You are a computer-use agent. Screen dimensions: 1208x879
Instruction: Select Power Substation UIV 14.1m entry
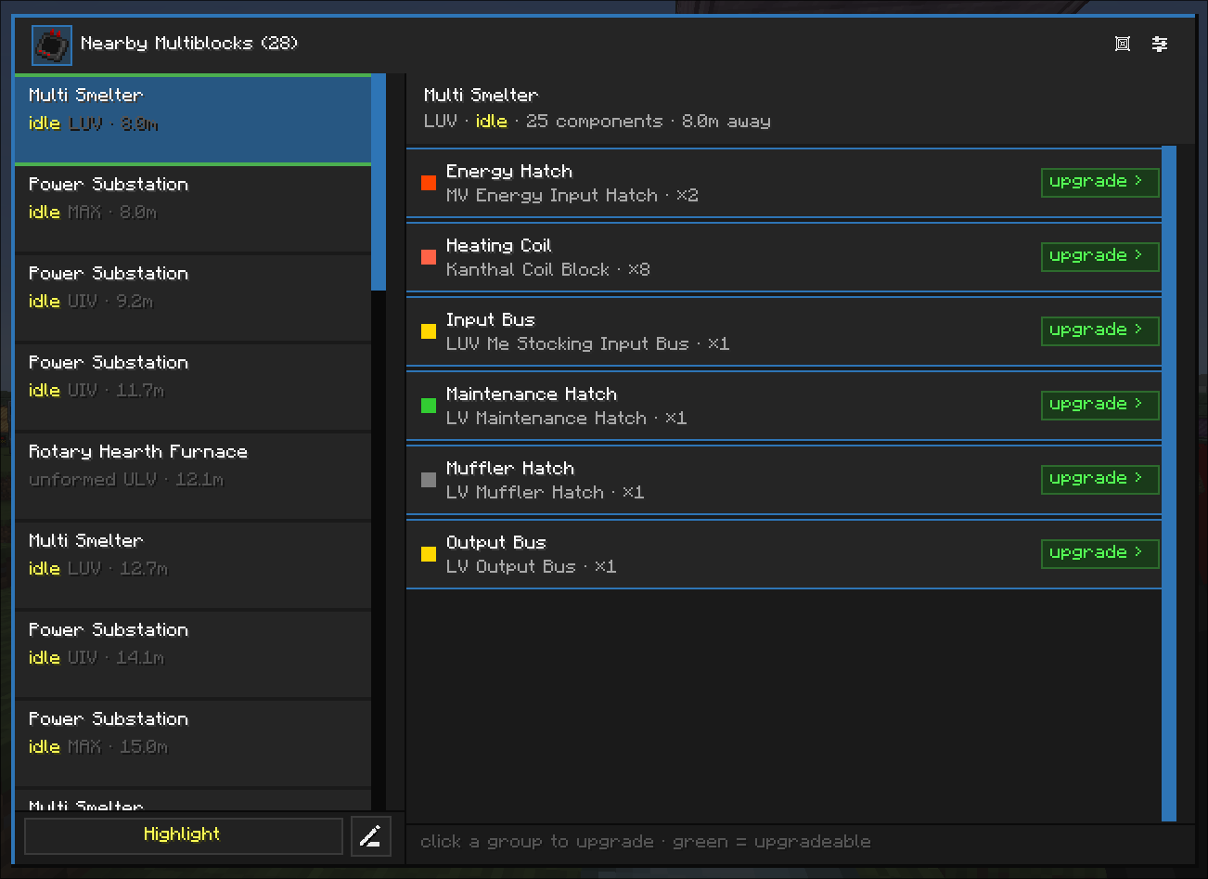(x=193, y=654)
